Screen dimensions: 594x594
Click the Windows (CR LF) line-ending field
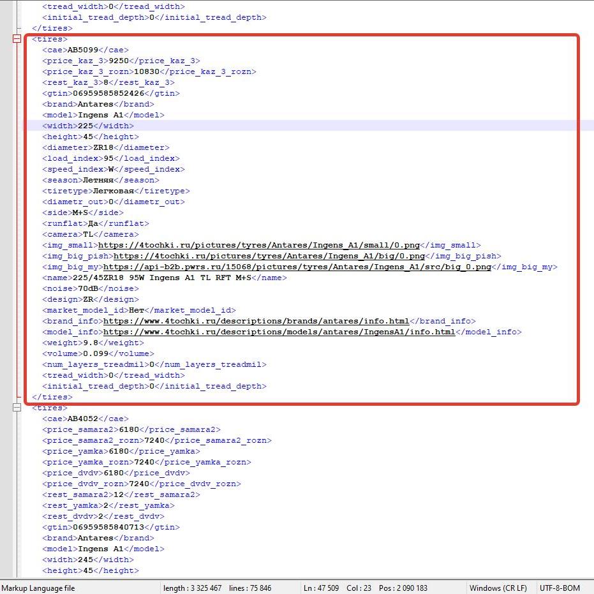point(498,588)
